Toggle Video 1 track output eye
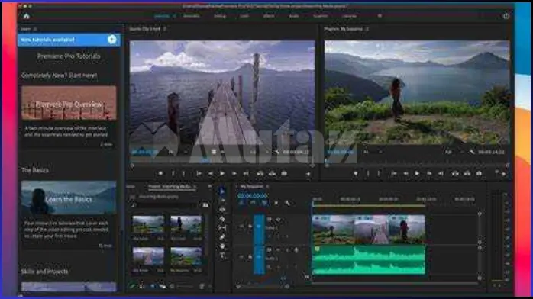The image size is (533, 299). point(278,220)
